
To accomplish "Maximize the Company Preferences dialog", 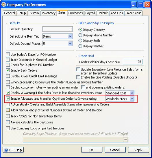I will tap(140, 5).
